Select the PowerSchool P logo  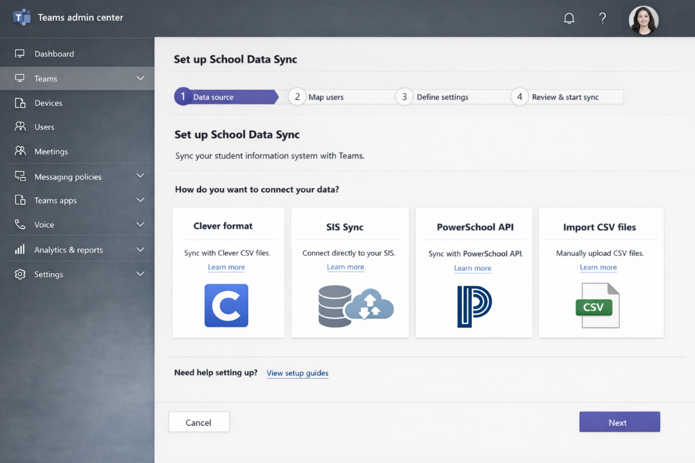[474, 306]
